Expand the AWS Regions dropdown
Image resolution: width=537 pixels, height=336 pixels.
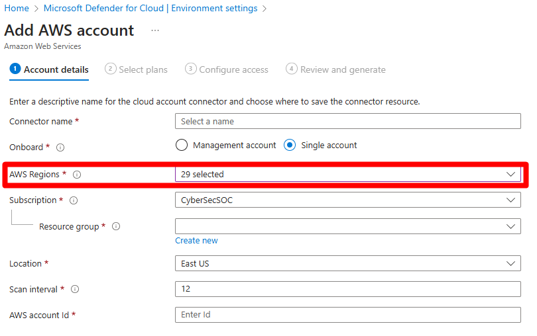(x=348, y=175)
